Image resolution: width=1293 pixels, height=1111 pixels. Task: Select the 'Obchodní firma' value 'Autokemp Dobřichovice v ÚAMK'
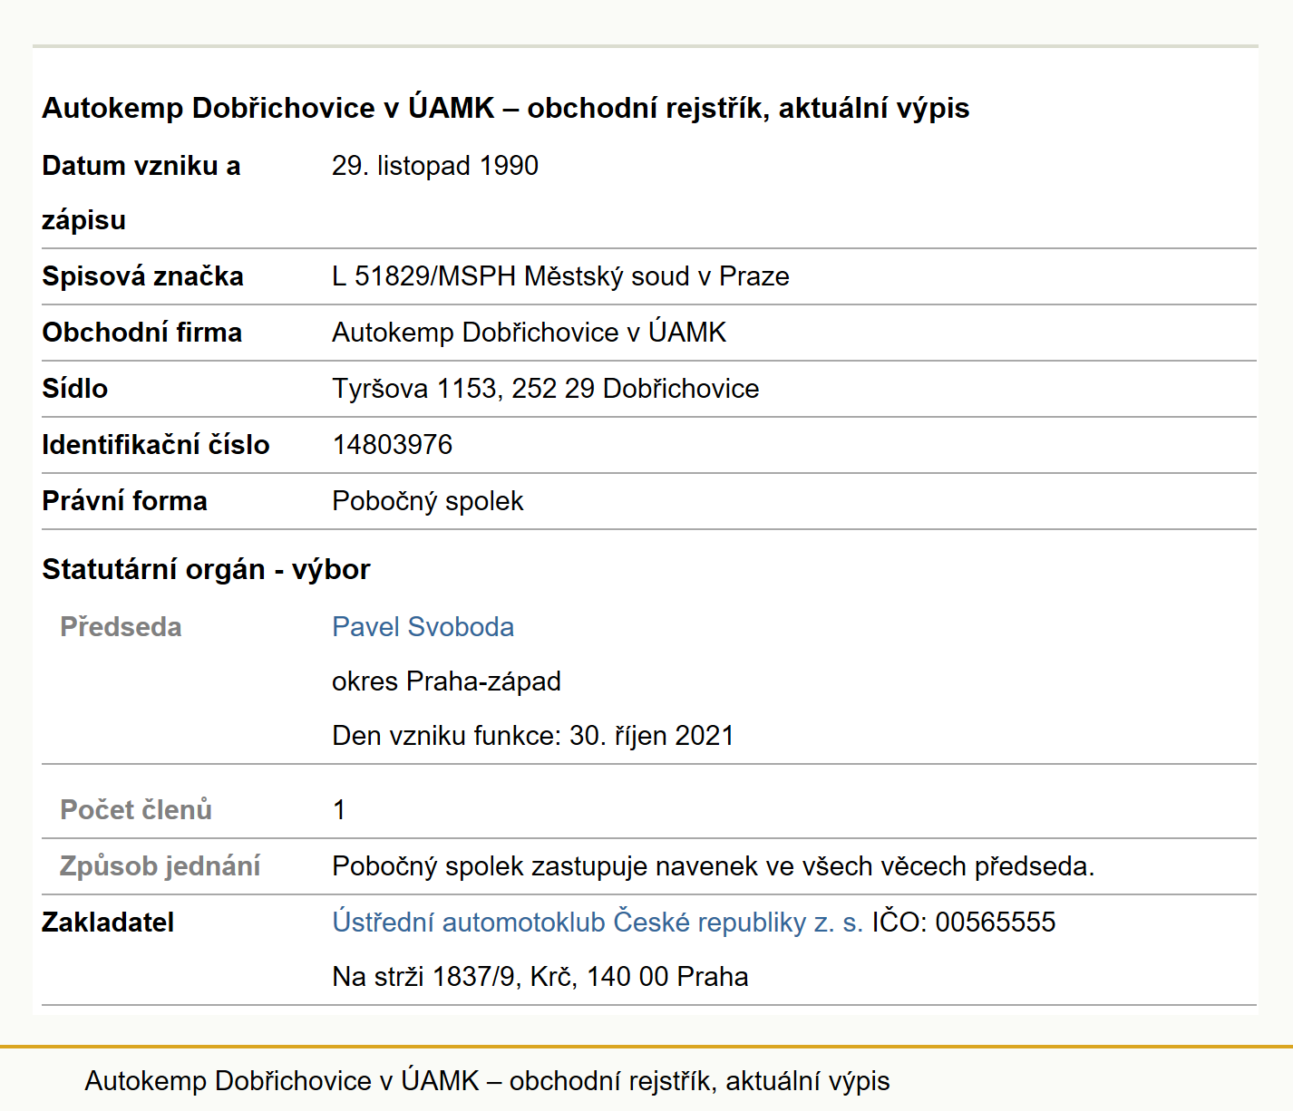(x=530, y=333)
